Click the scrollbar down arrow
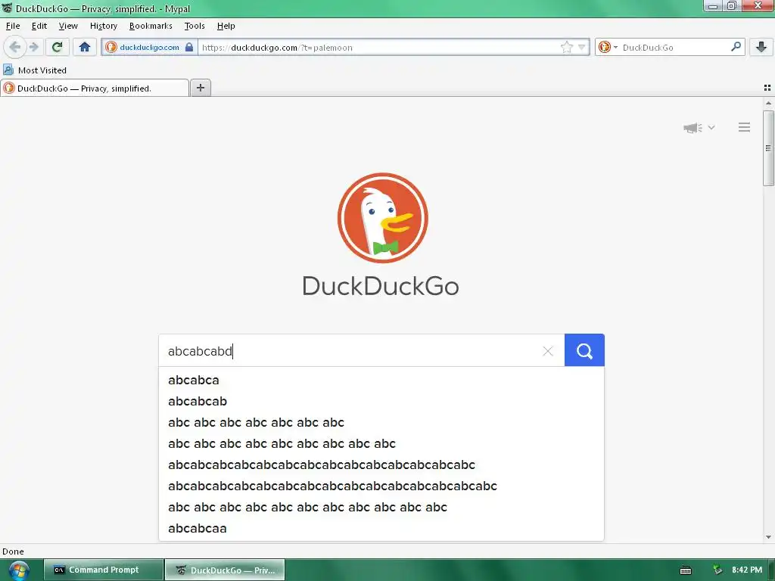Viewport: 775px width, 581px height. point(768,537)
